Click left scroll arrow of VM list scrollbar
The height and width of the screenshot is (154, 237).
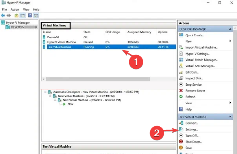coord(44,79)
